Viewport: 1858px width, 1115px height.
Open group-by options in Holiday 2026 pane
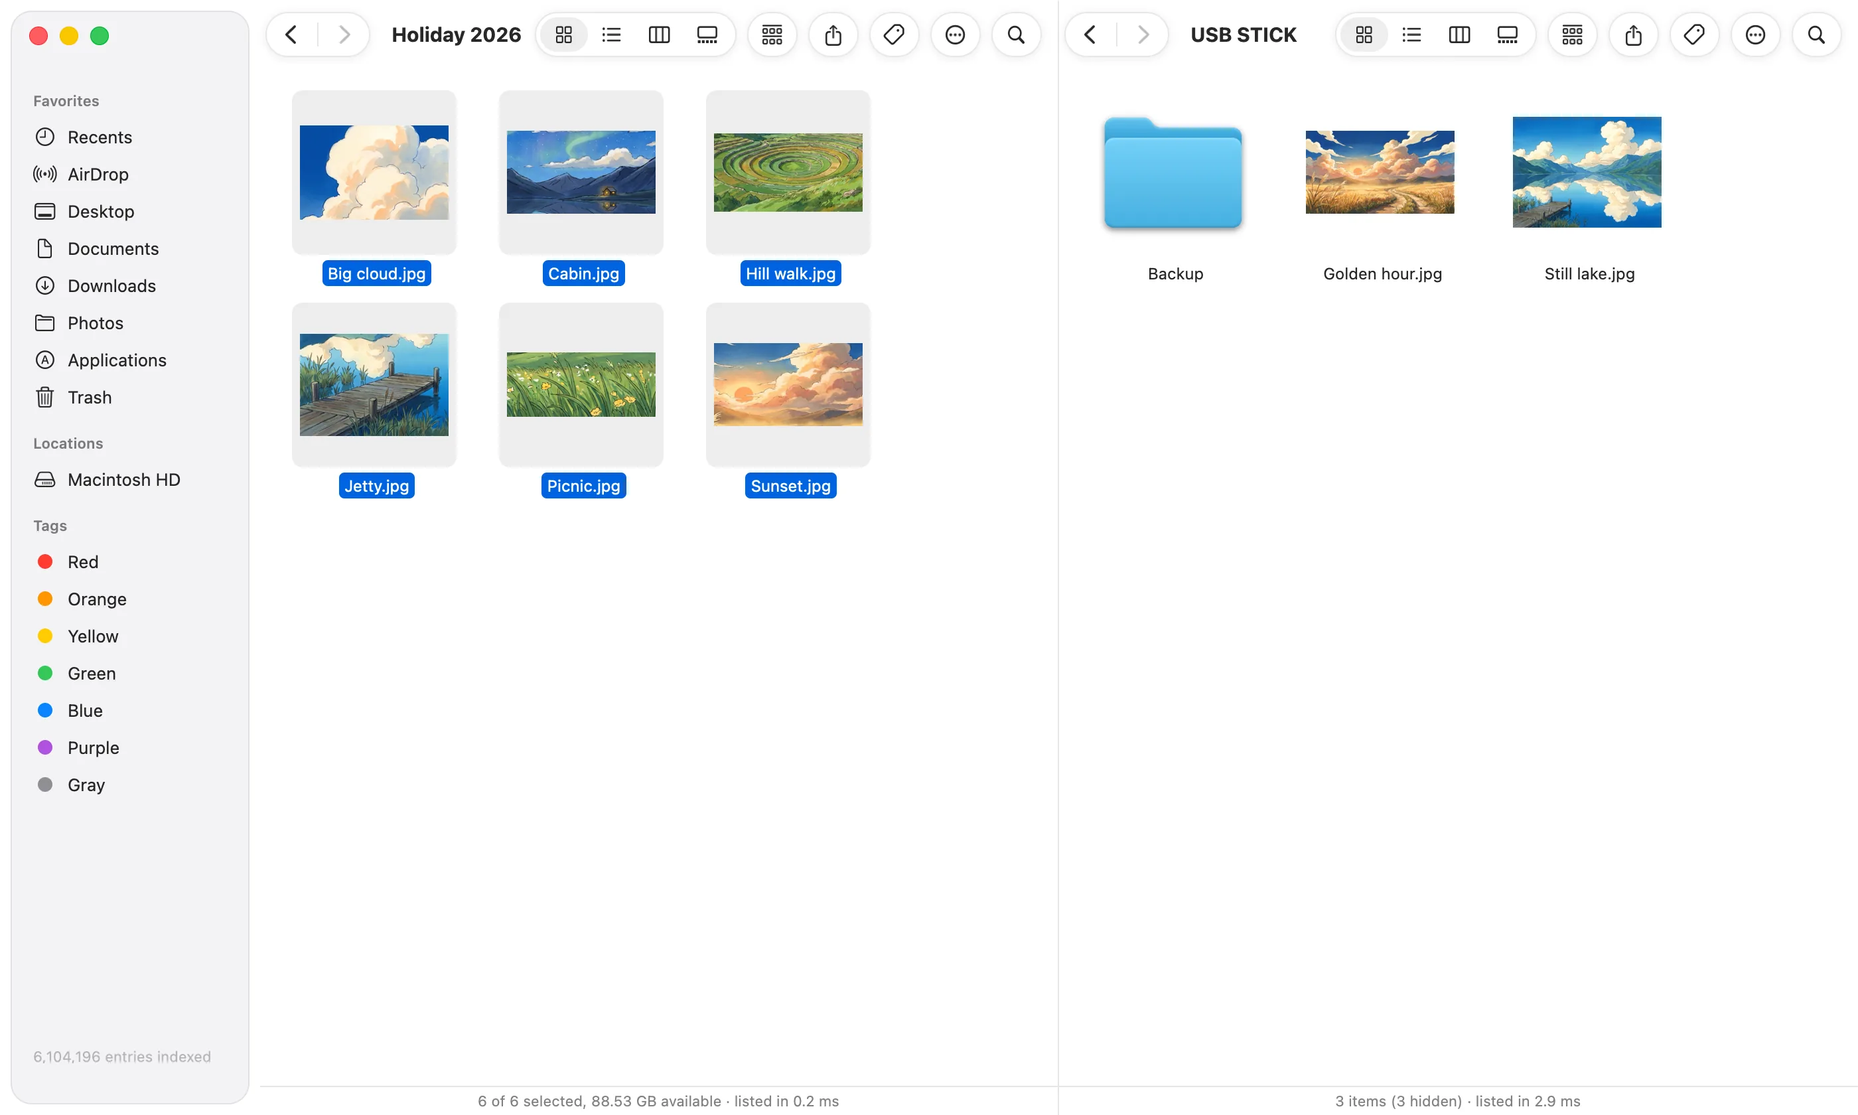click(772, 35)
